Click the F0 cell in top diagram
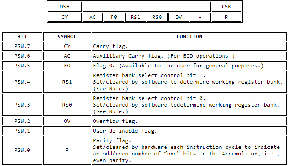Viewport: 289px width, 166px height. (114, 17)
